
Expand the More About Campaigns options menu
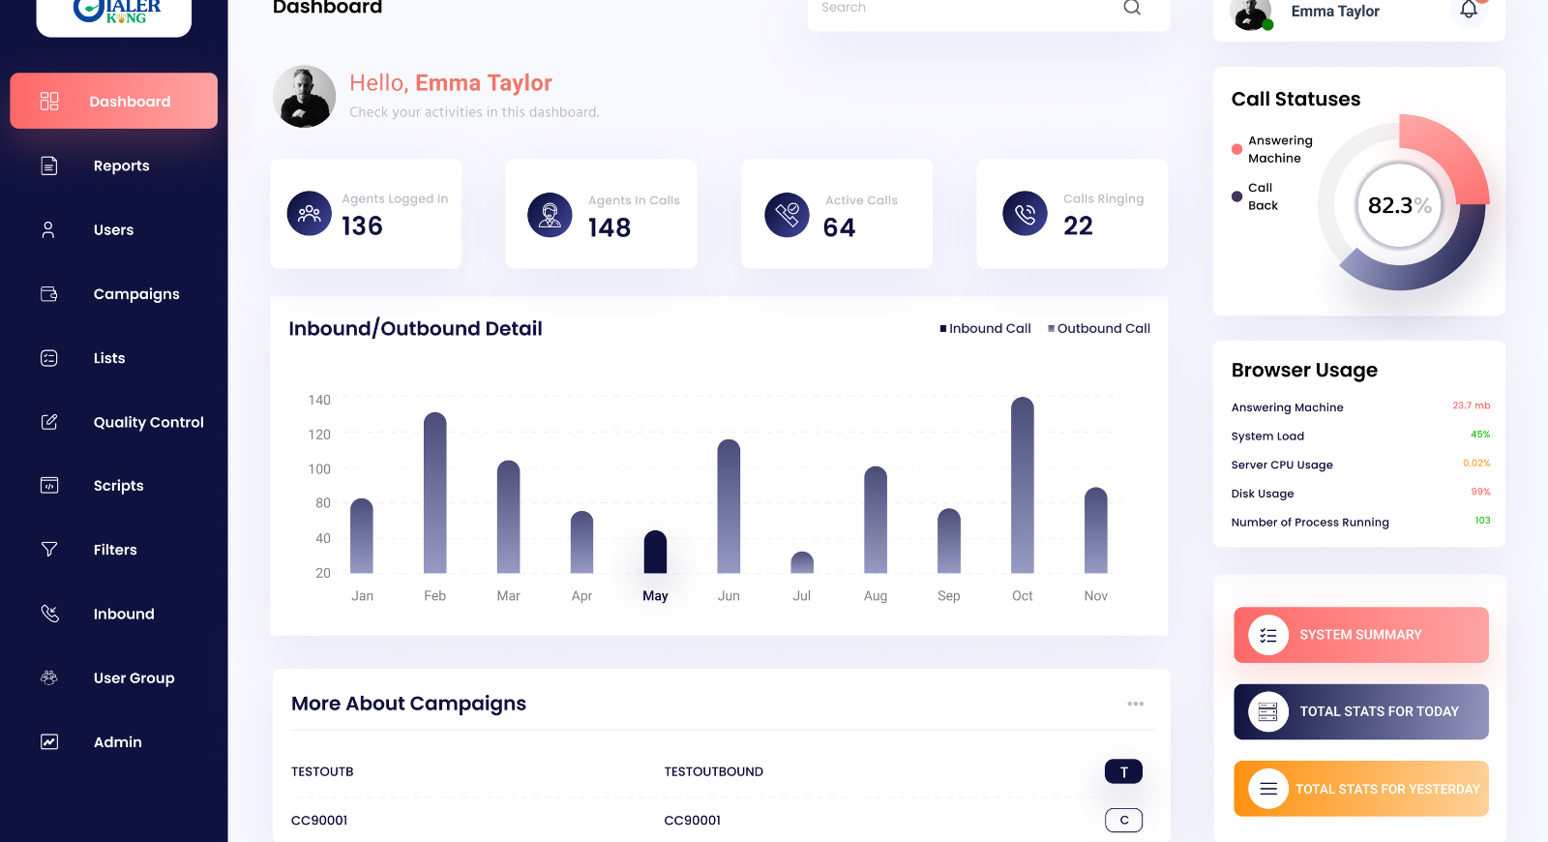pyautogui.click(x=1135, y=704)
